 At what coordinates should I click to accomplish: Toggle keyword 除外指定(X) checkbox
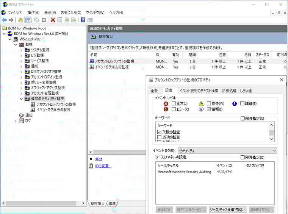(x=243, y=119)
